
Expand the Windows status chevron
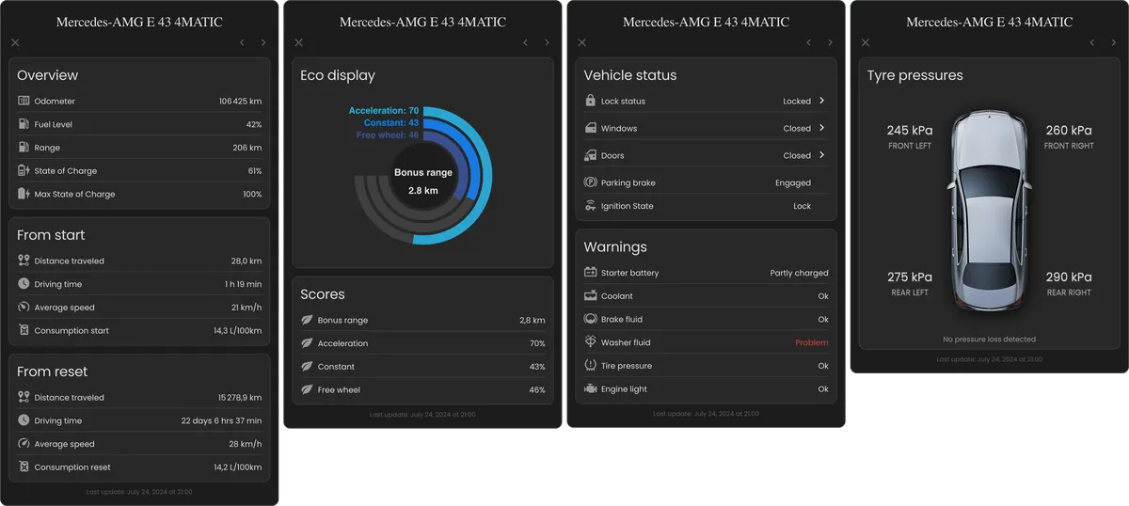click(x=821, y=128)
